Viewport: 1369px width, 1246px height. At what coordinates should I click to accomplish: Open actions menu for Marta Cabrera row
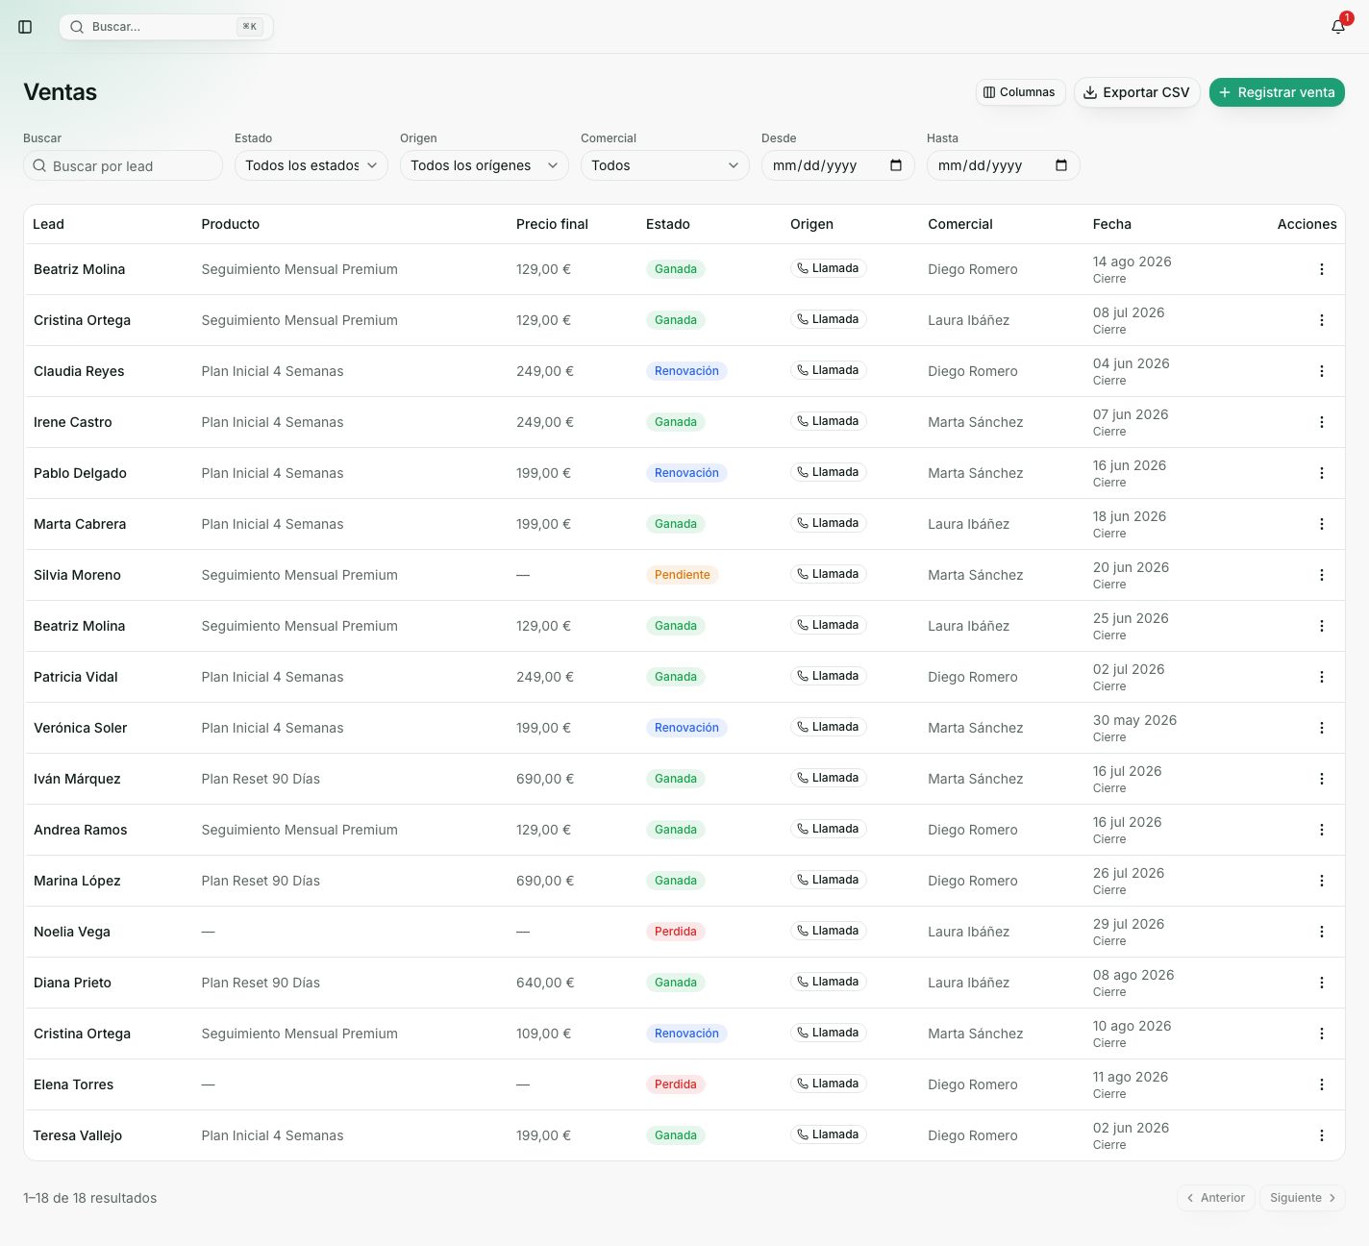[x=1322, y=524]
